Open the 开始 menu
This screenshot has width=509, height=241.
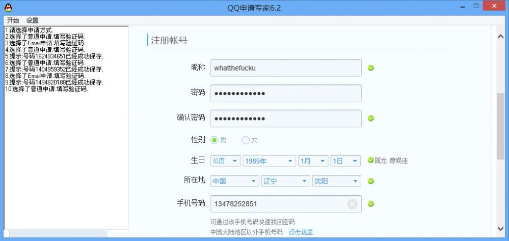(x=13, y=20)
